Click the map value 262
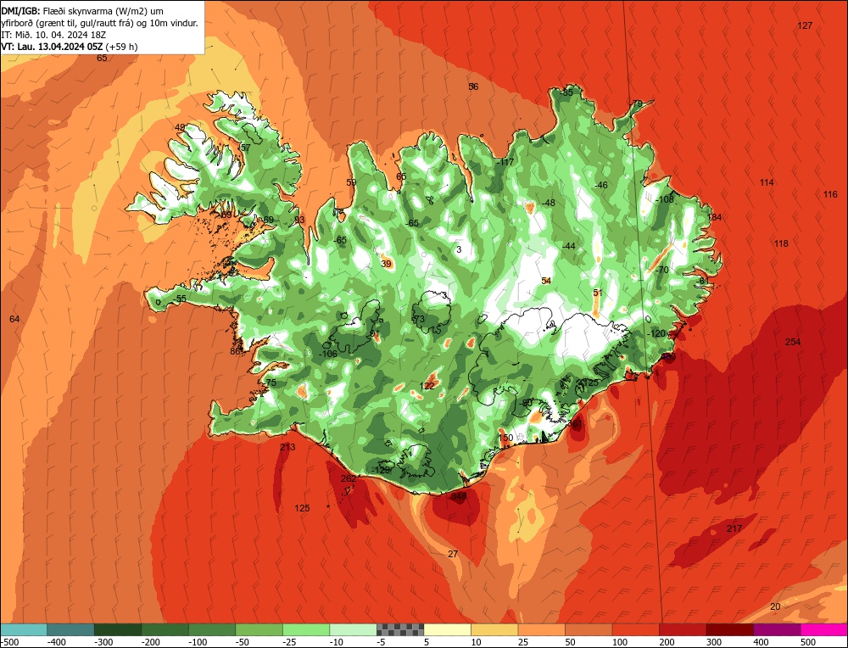The image size is (848, 648). pos(349,478)
